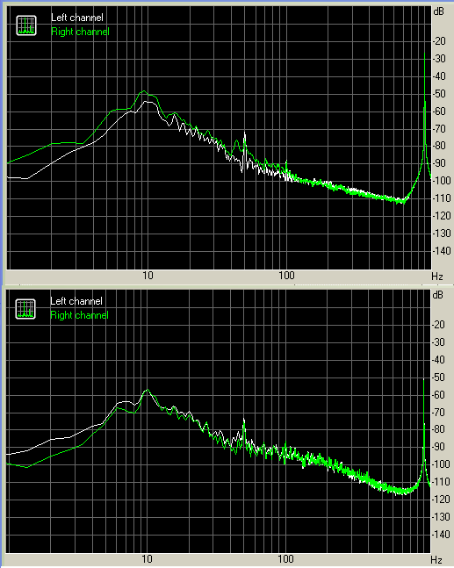Click the 50 Hz hum spike in the lower graph

tap(244, 420)
